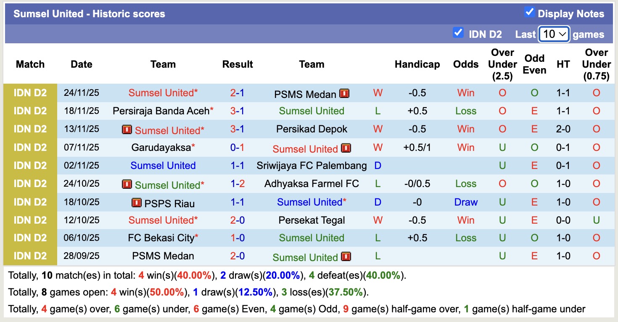
Task: Click the Over Under (2.5) column header
Action: [502, 64]
